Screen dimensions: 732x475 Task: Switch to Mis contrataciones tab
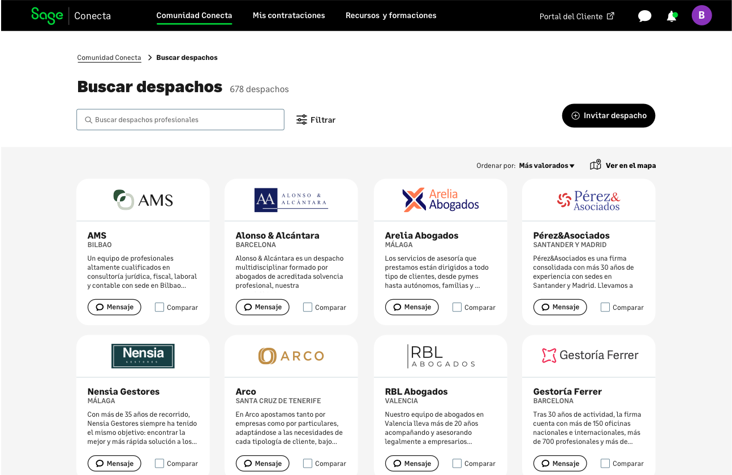coord(289,15)
